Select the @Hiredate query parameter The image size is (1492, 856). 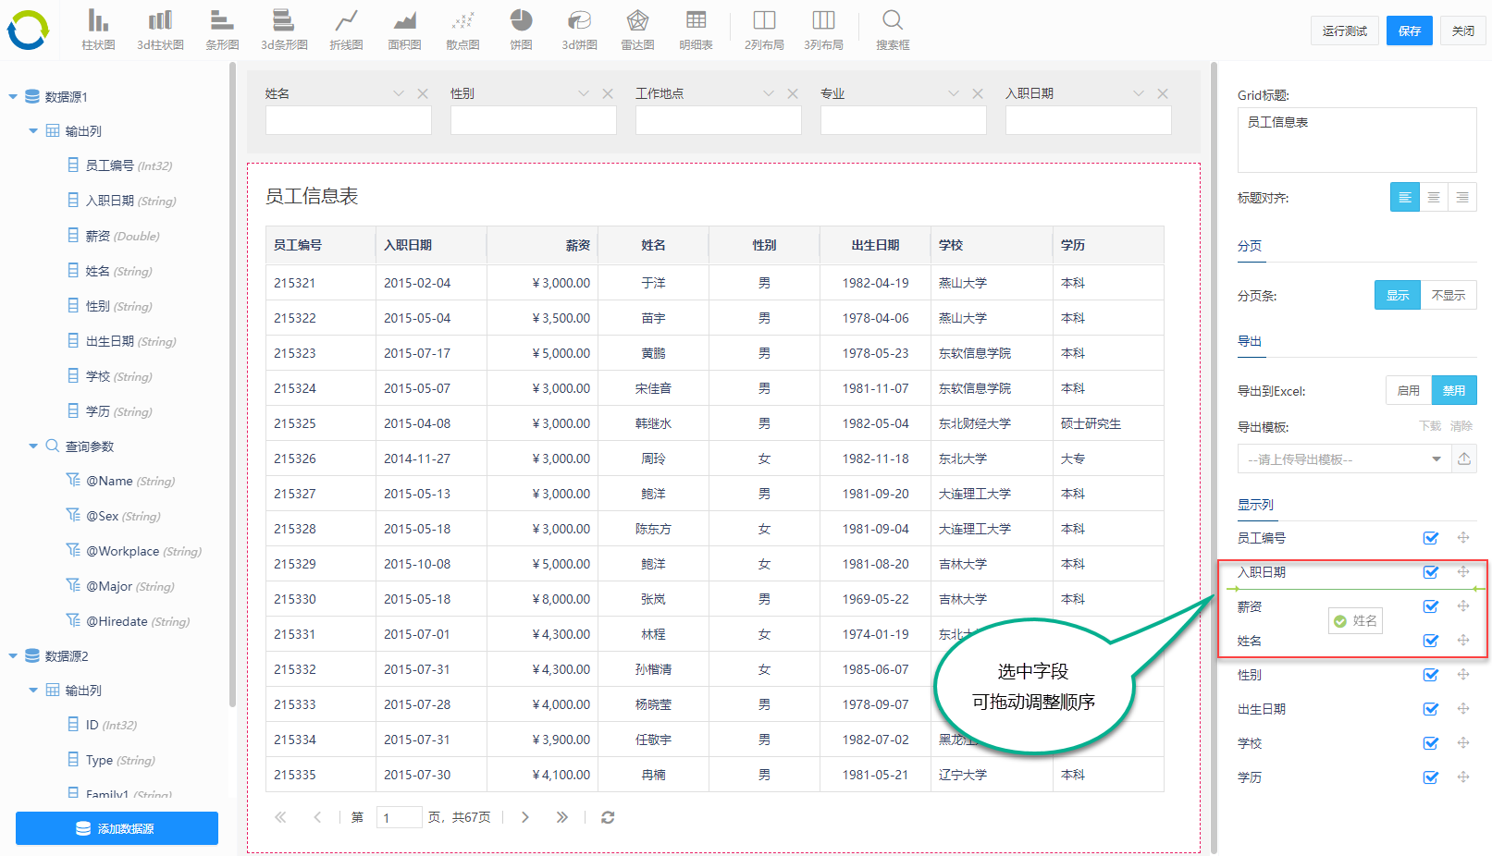129,621
